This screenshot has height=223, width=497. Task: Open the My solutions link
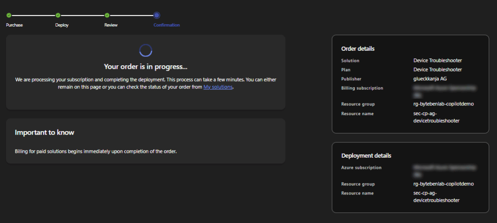tap(218, 87)
